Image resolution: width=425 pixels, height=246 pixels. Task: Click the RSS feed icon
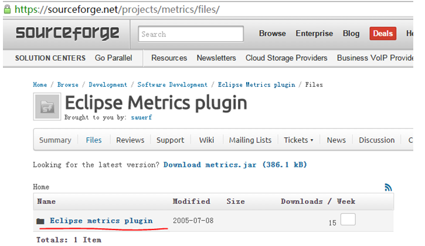[388, 187]
